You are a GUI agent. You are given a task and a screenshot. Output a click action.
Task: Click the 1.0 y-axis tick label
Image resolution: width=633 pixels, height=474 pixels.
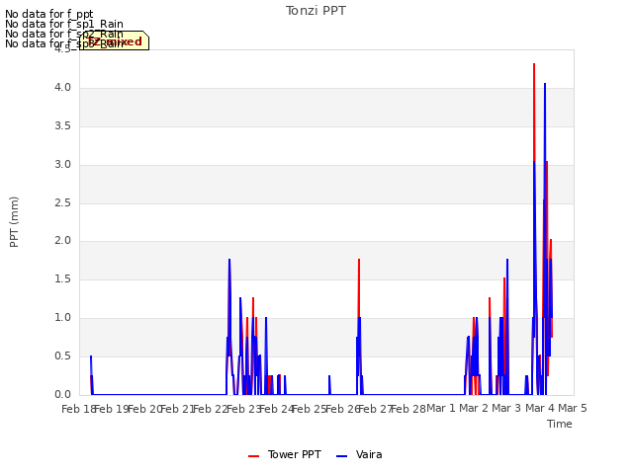(62, 318)
